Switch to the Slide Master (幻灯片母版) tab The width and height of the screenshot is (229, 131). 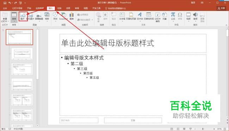(17, 8)
